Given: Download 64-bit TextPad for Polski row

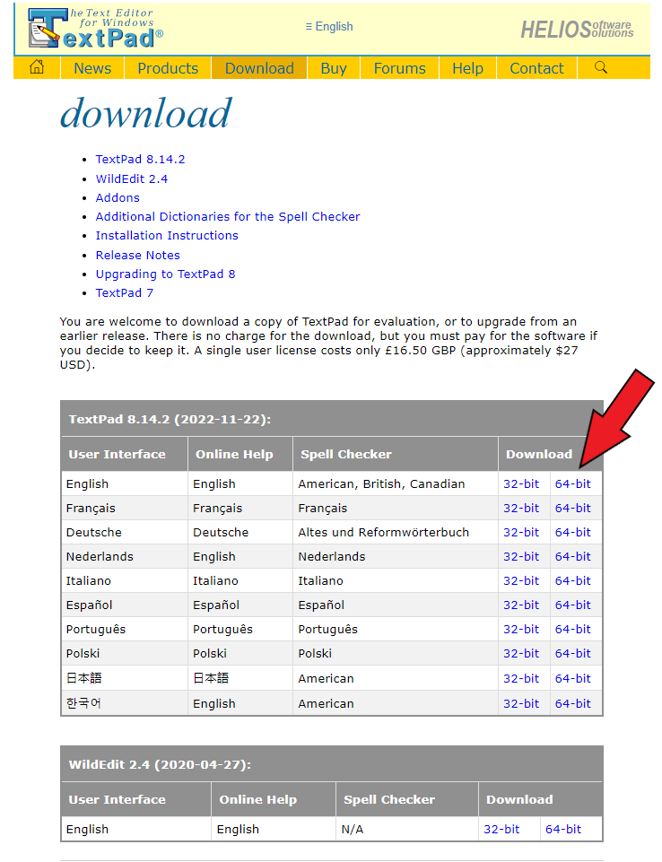Looking at the screenshot, I should 572,653.
